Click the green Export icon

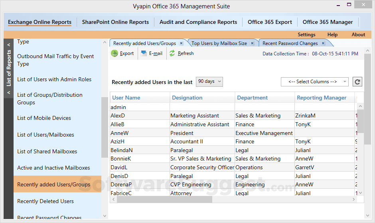pos(114,53)
